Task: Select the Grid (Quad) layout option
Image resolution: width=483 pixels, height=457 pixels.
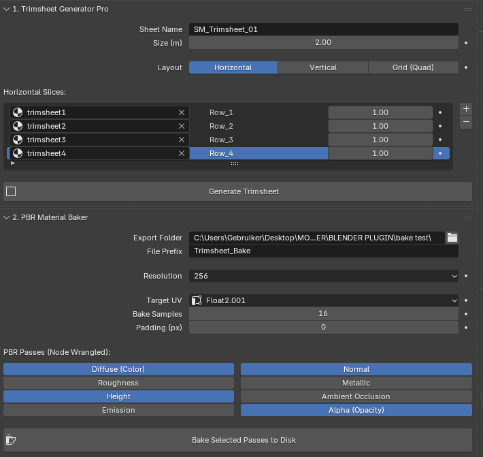Action: [x=413, y=67]
